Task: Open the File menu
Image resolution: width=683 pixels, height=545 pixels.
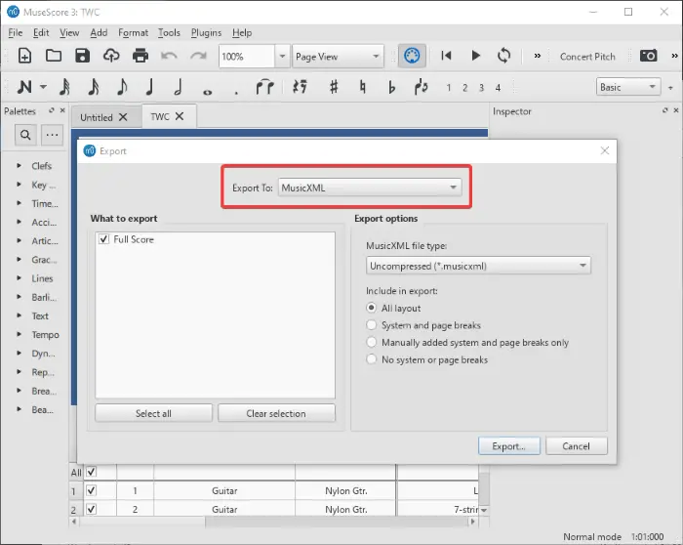Action: coord(15,32)
